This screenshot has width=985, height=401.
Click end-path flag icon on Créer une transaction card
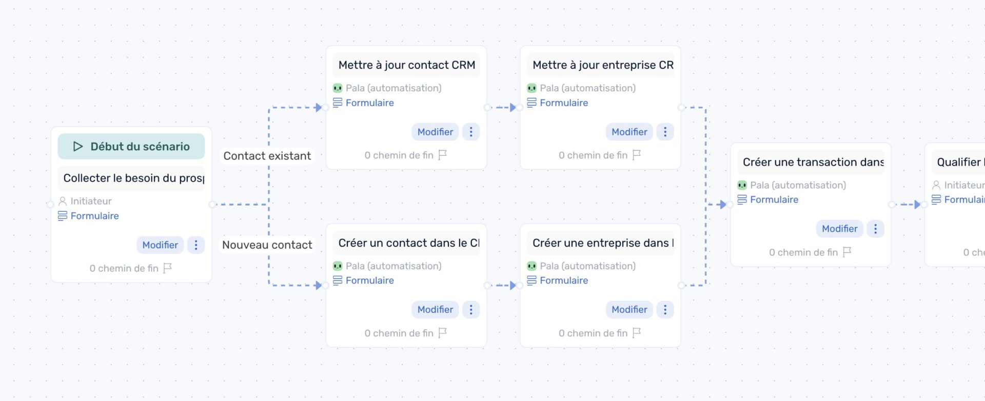point(847,252)
